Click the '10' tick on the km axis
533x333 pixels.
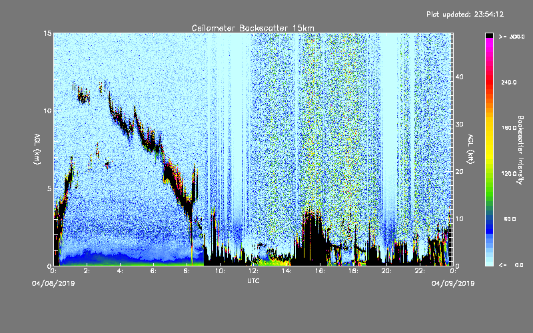(47, 111)
